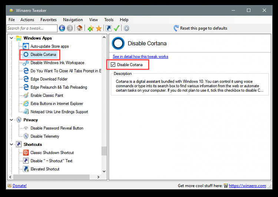
Task: Click the Elevated Shortcut shield icon
Action: click(26, 169)
